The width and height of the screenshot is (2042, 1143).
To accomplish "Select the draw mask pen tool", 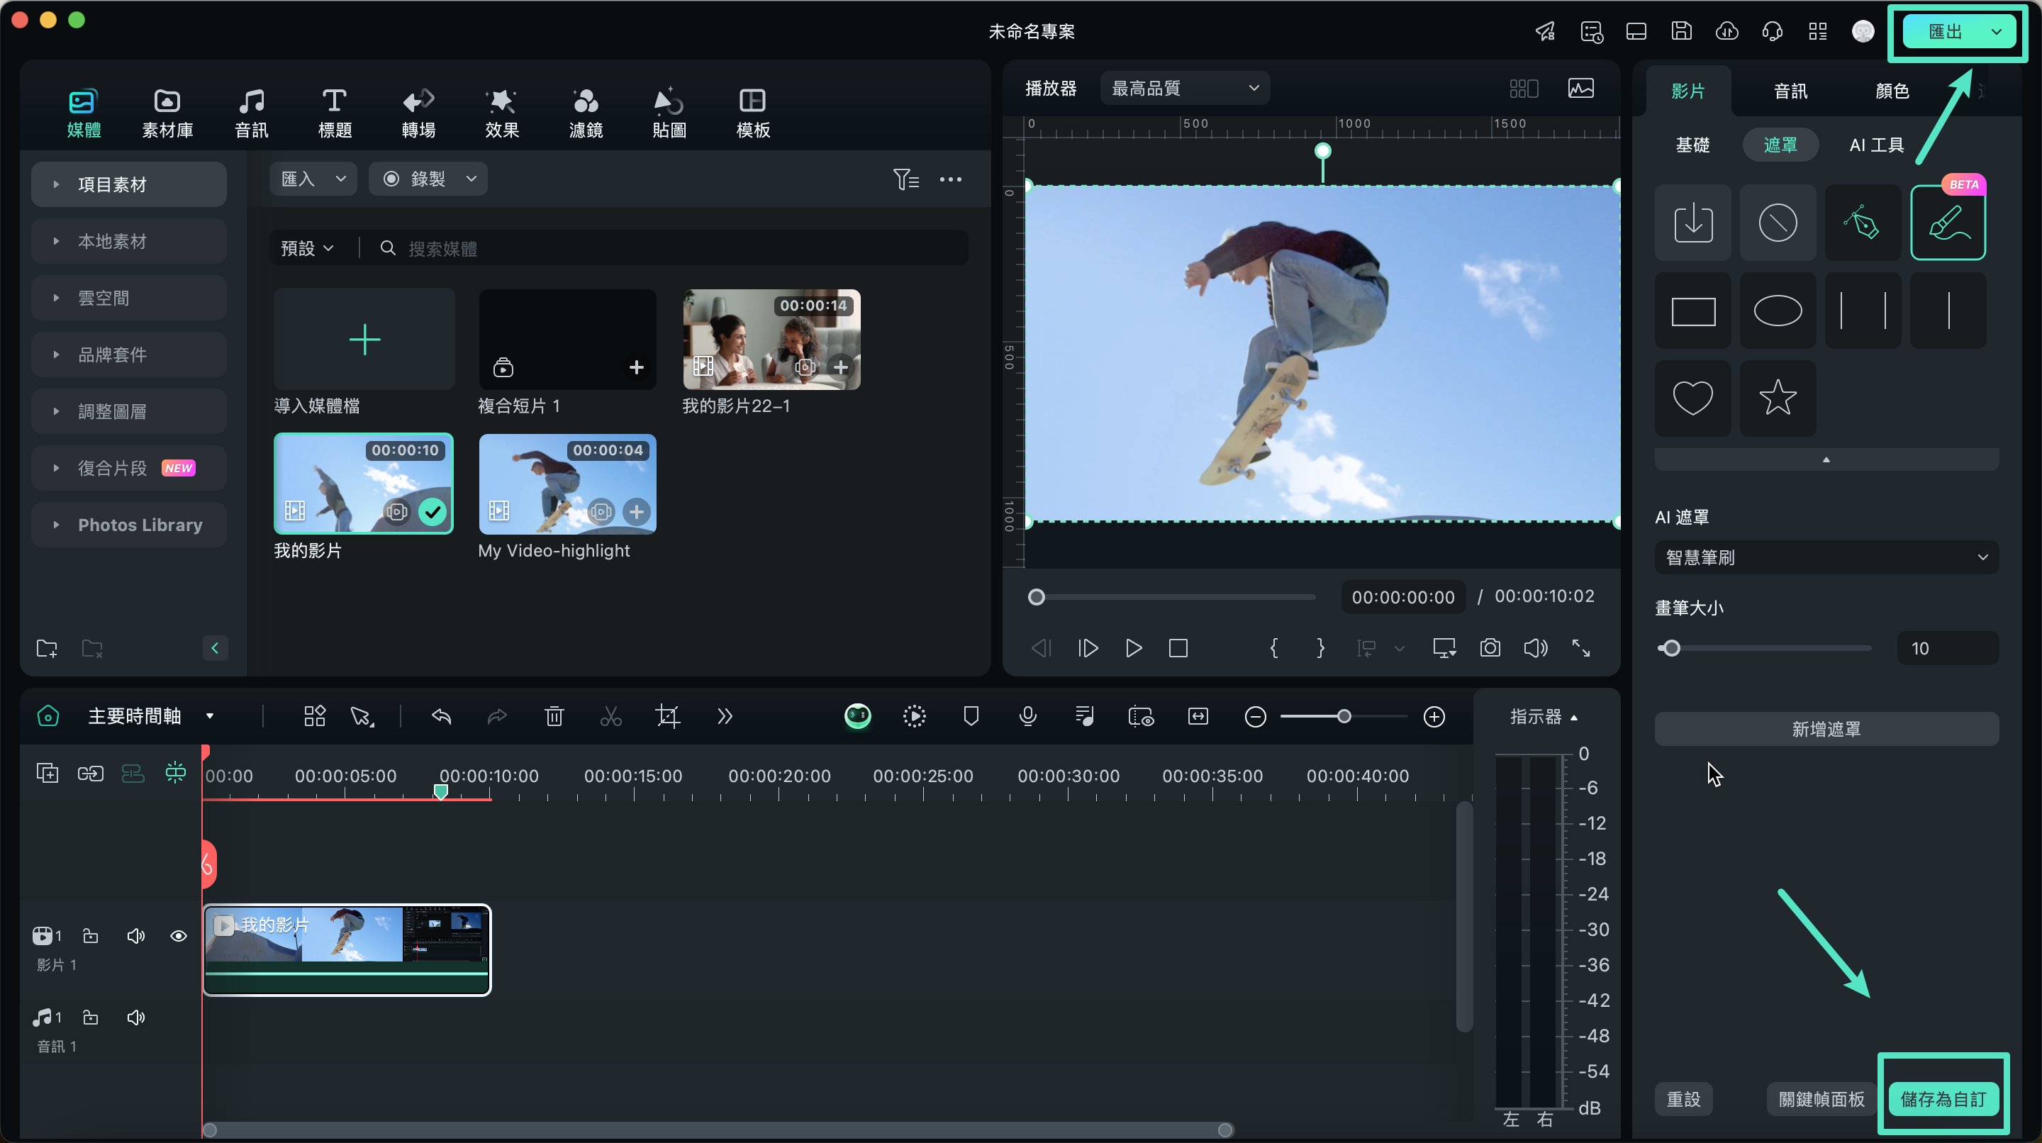I will coord(1862,223).
